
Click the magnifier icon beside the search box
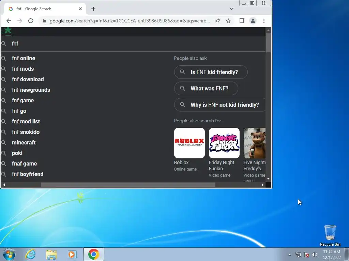tap(4, 43)
